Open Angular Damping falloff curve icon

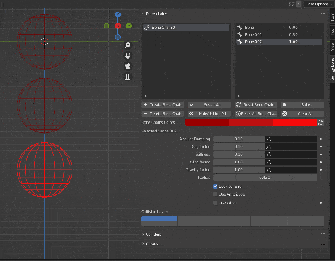[269, 139]
